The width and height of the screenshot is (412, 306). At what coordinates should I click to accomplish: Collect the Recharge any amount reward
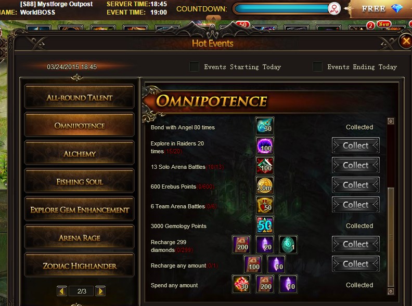coord(355,264)
